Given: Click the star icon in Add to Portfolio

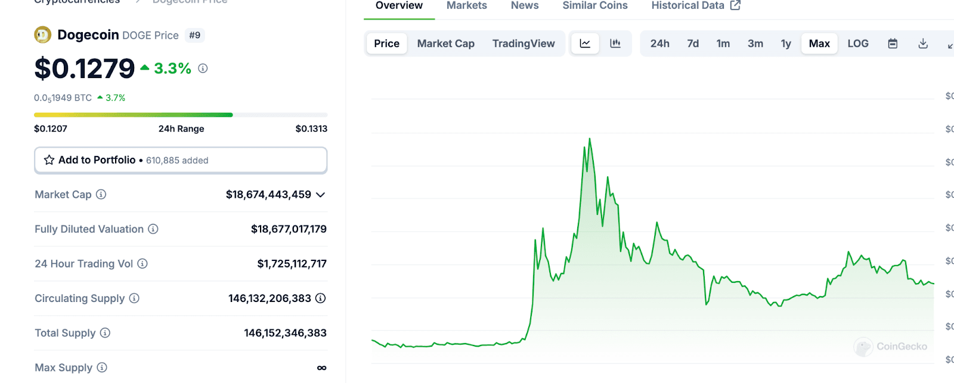Looking at the screenshot, I should [49, 160].
